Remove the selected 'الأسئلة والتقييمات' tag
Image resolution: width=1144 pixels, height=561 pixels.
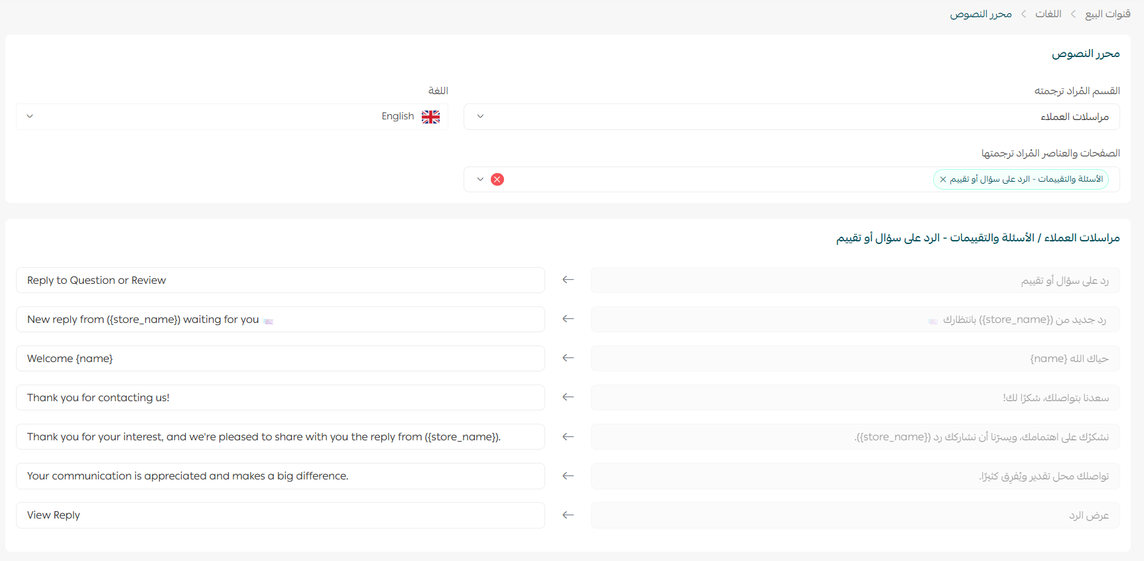pos(943,179)
